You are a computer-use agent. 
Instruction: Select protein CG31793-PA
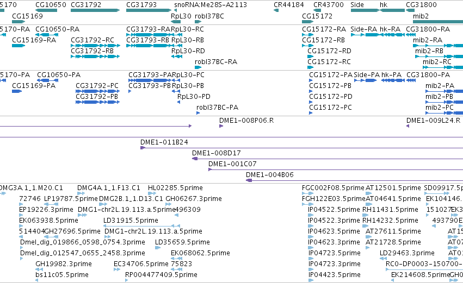(x=150, y=75)
